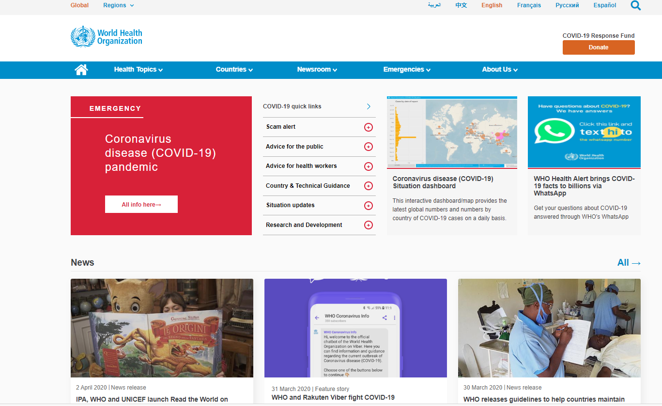
Task: Expand Advice for health workers plus icon
Action: click(x=368, y=166)
